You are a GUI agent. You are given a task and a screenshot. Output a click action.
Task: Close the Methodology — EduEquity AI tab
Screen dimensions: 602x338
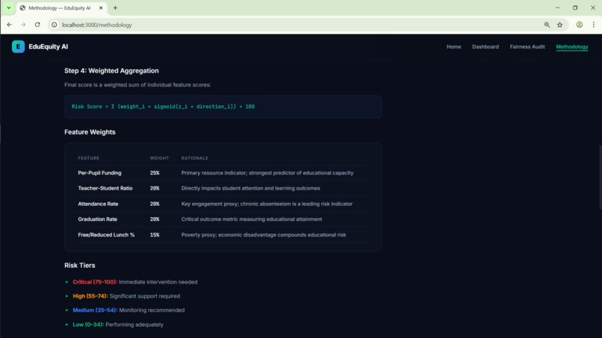101,7
